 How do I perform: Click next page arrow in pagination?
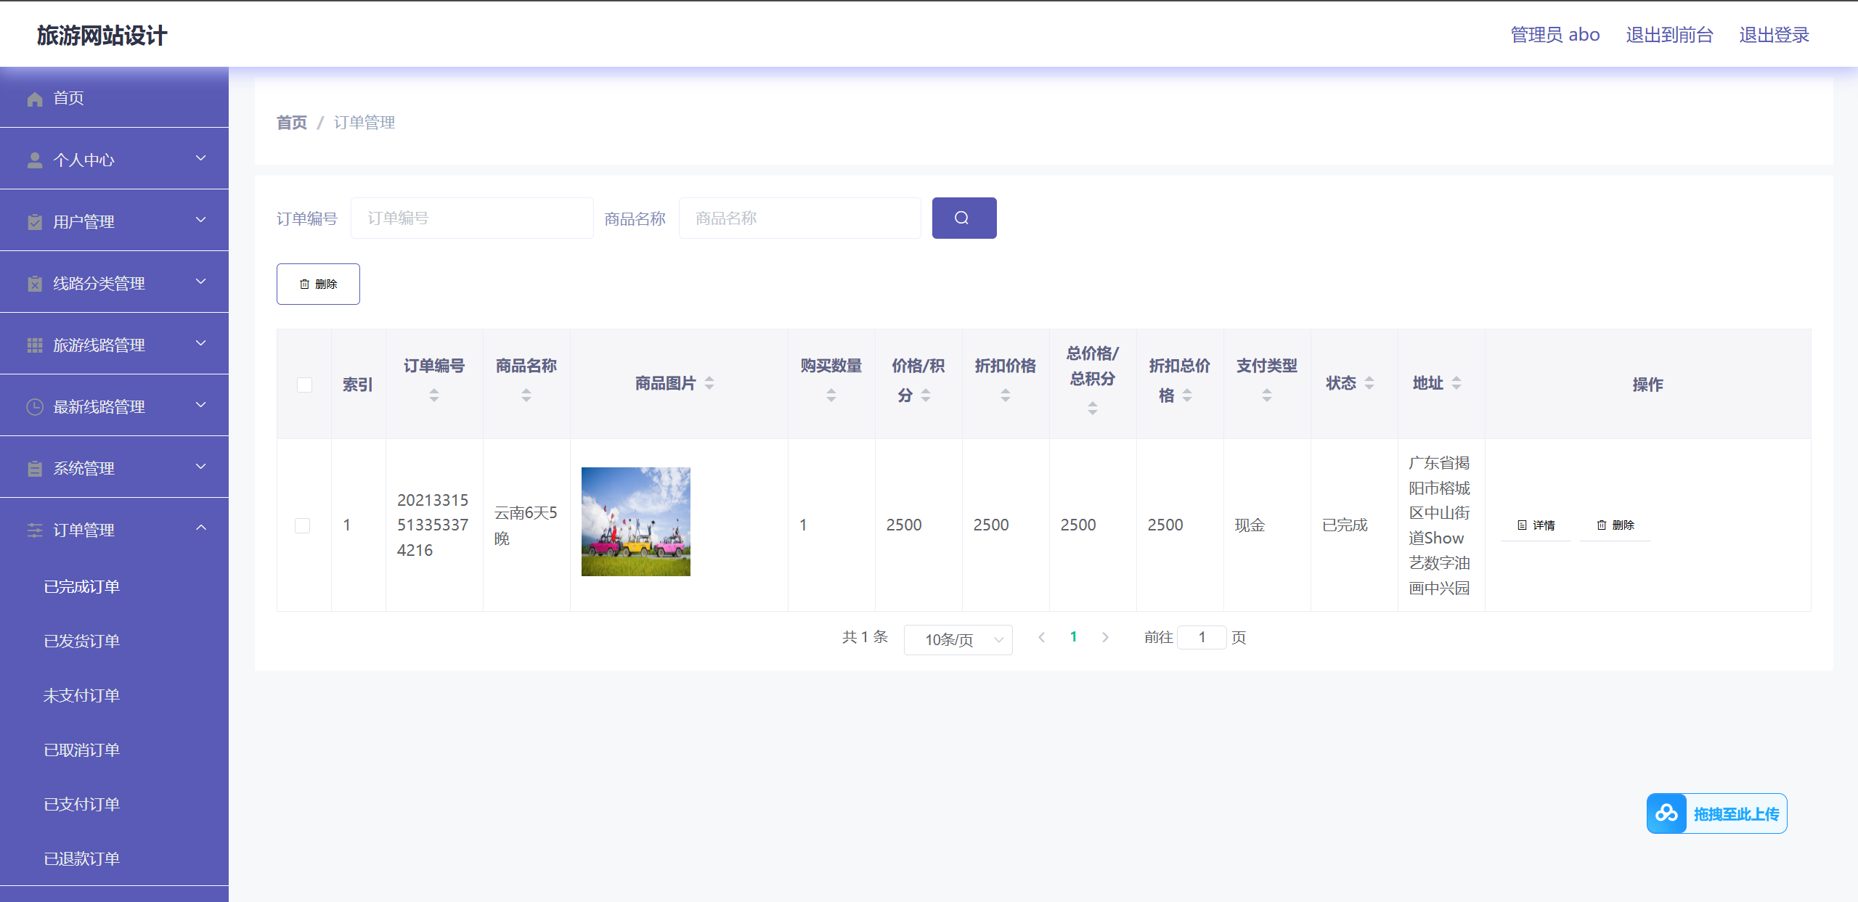point(1105,637)
